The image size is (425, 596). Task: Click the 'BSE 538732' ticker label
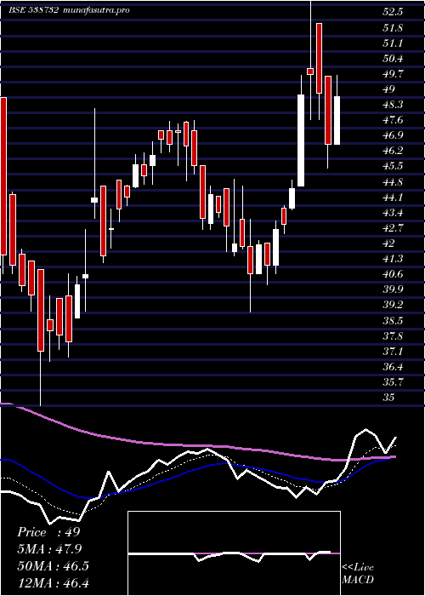pyautogui.click(x=34, y=10)
